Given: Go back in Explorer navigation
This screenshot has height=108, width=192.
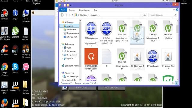Looking at the screenshot, I should pyautogui.click(x=62, y=15).
